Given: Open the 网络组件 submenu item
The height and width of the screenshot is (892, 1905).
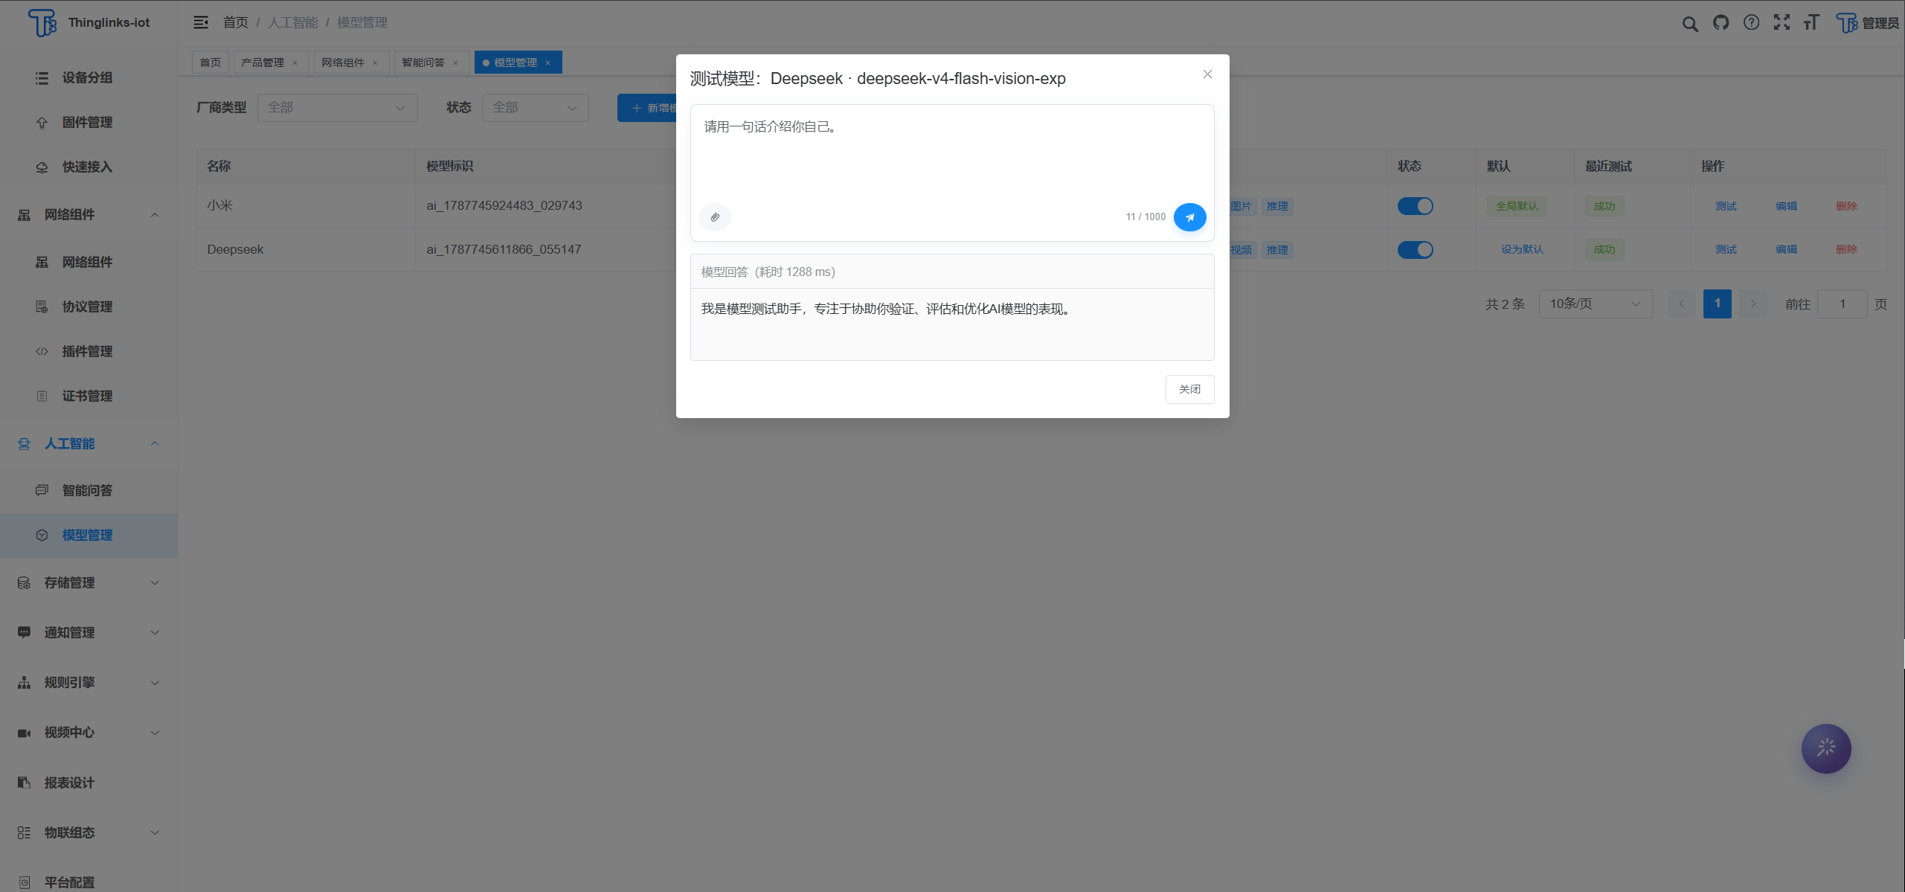Looking at the screenshot, I should (x=89, y=262).
